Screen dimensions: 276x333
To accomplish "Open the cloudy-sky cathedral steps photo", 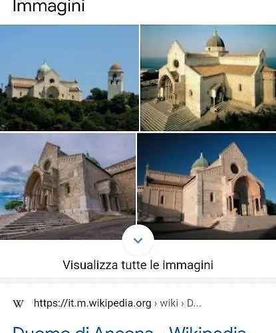I will click(x=68, y=186).
